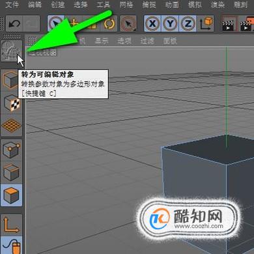Viewport: 254px width, 254px height.
Task: Switch to Edges mode
Action: 11,173
